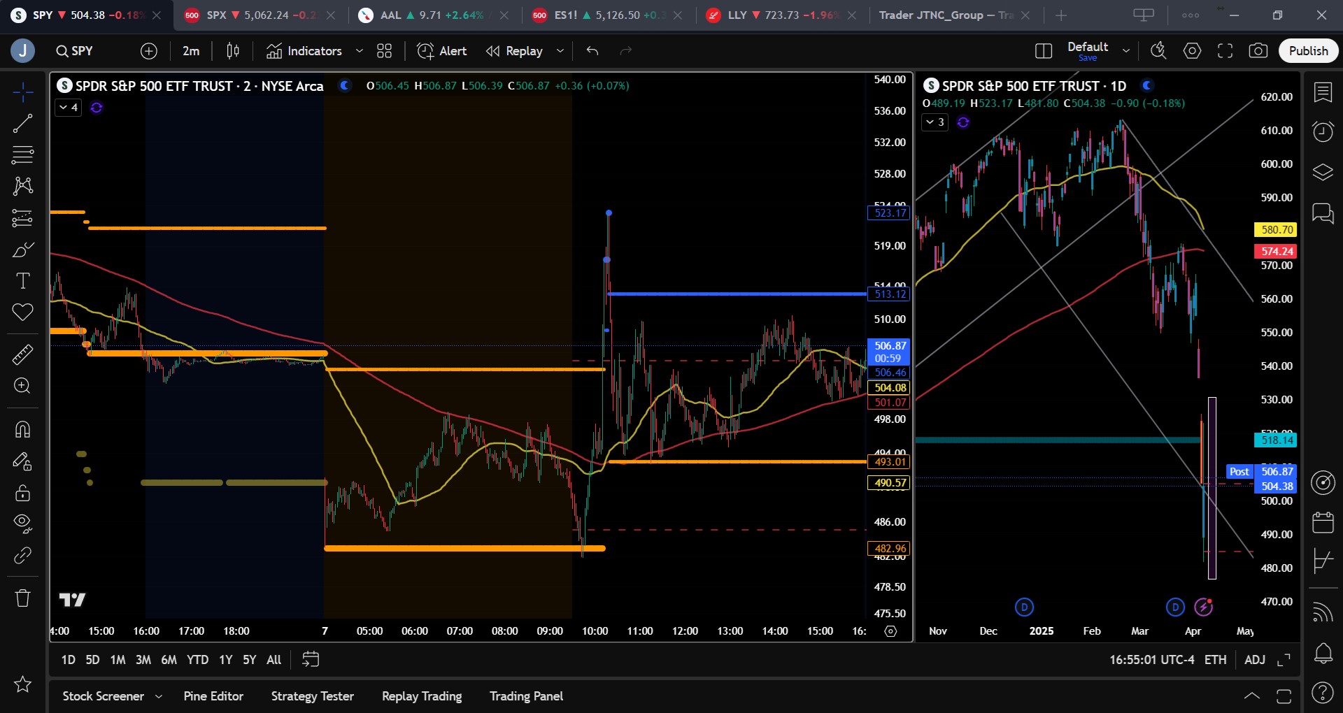Add symbol to compare with plus icon
Image resolution: width=1343 pixels, height=713 pixels.
click(149, 51)
